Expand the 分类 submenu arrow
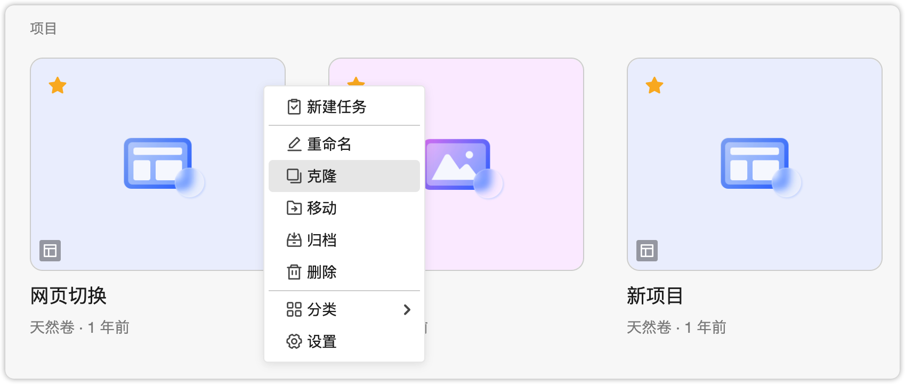905x384 pixels. click(407, 309)
